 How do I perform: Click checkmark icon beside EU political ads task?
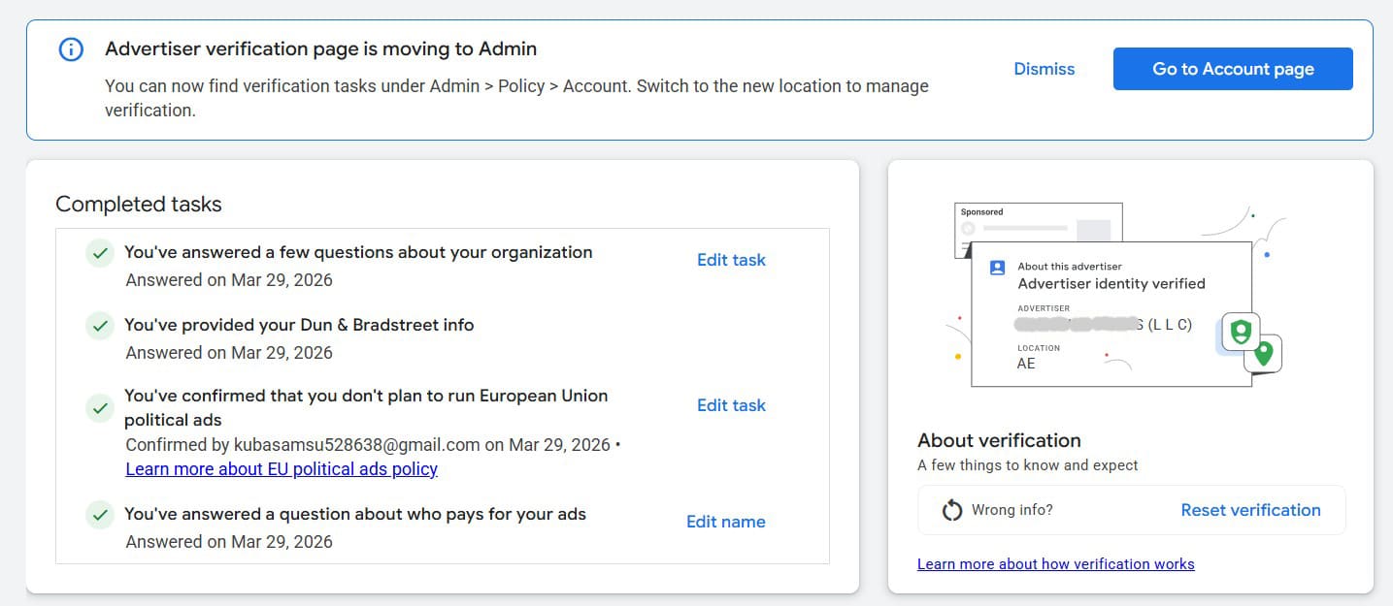99,408
